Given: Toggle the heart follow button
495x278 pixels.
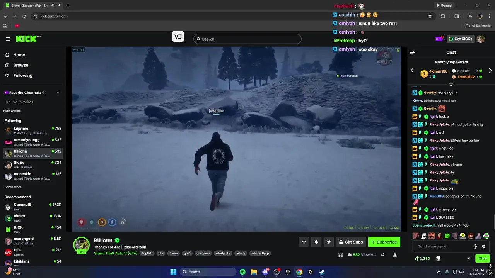Looking at the screenshot, I should pos(329,242).
